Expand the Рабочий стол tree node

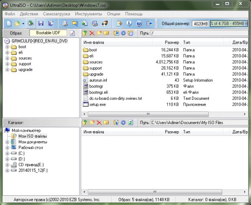click(x=7, y=148)
